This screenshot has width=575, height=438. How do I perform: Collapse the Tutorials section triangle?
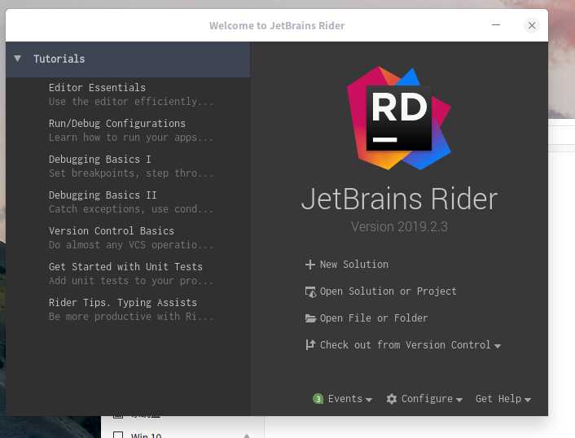click(x=17, y=59)
